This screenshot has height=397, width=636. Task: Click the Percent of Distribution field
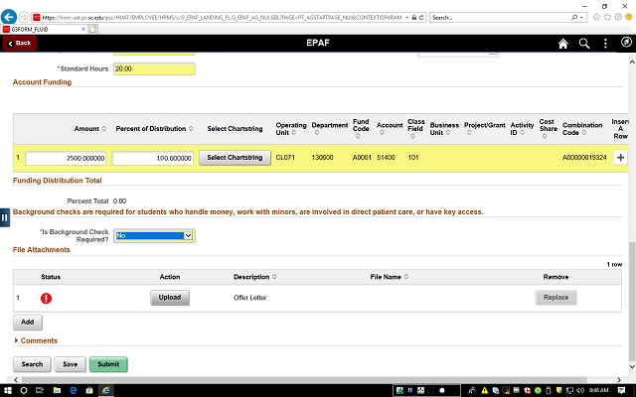point(152,158)
